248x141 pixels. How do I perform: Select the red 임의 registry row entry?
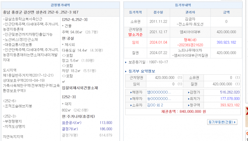click(x=135, y=42)
